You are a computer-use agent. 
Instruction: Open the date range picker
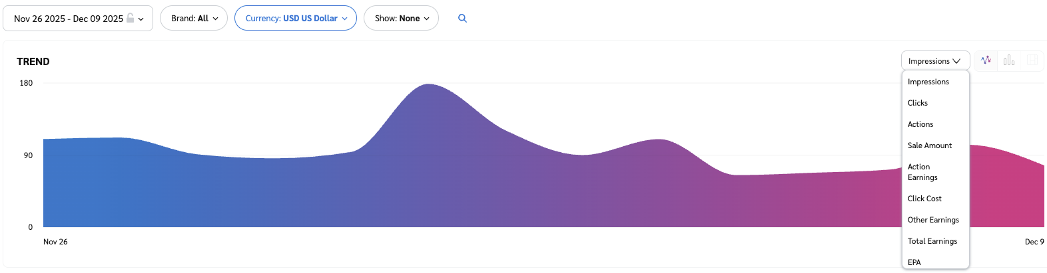point(78,19)
